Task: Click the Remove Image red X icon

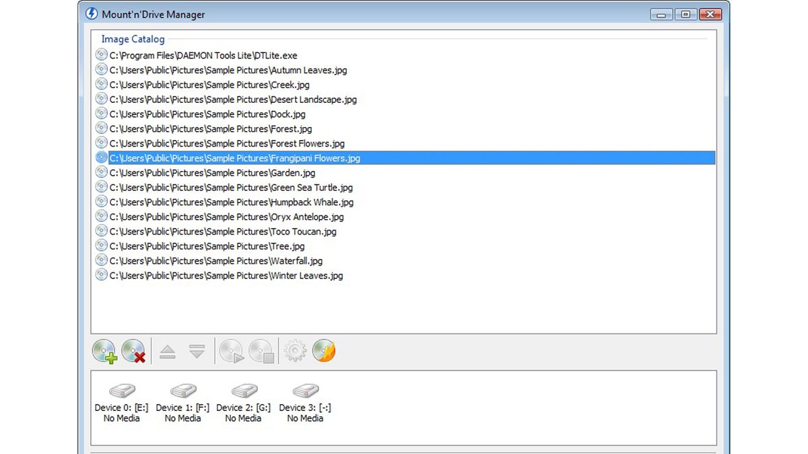Action: click(x=133, y=350)
